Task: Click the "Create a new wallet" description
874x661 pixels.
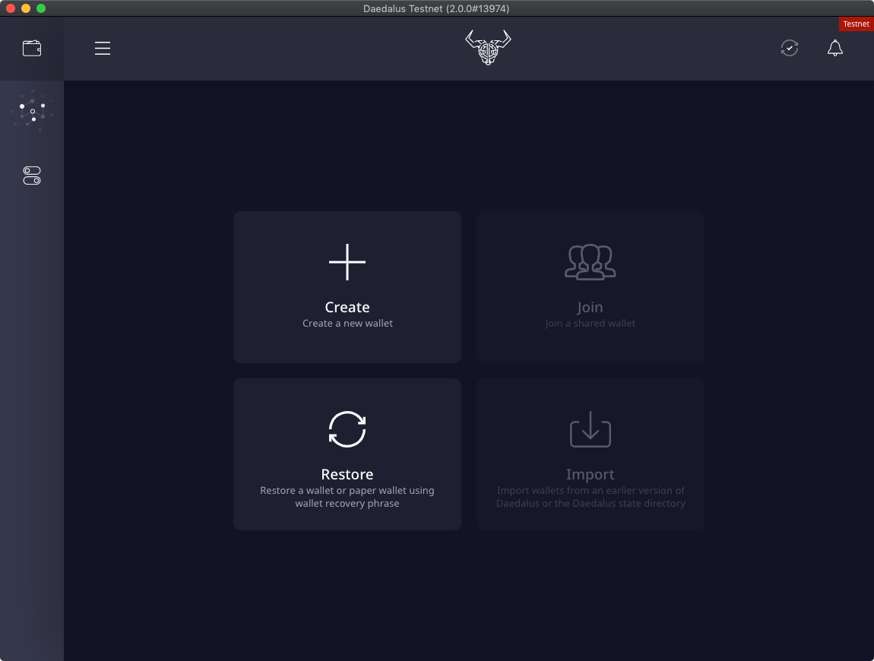Action: (347, 324)
